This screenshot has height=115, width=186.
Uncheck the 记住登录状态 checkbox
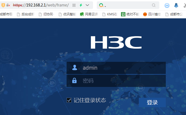click(x=69, y=100)
